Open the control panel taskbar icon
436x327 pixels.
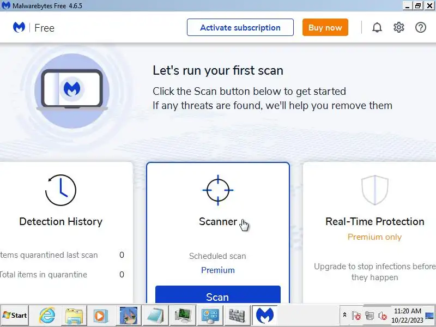[210, 316]
